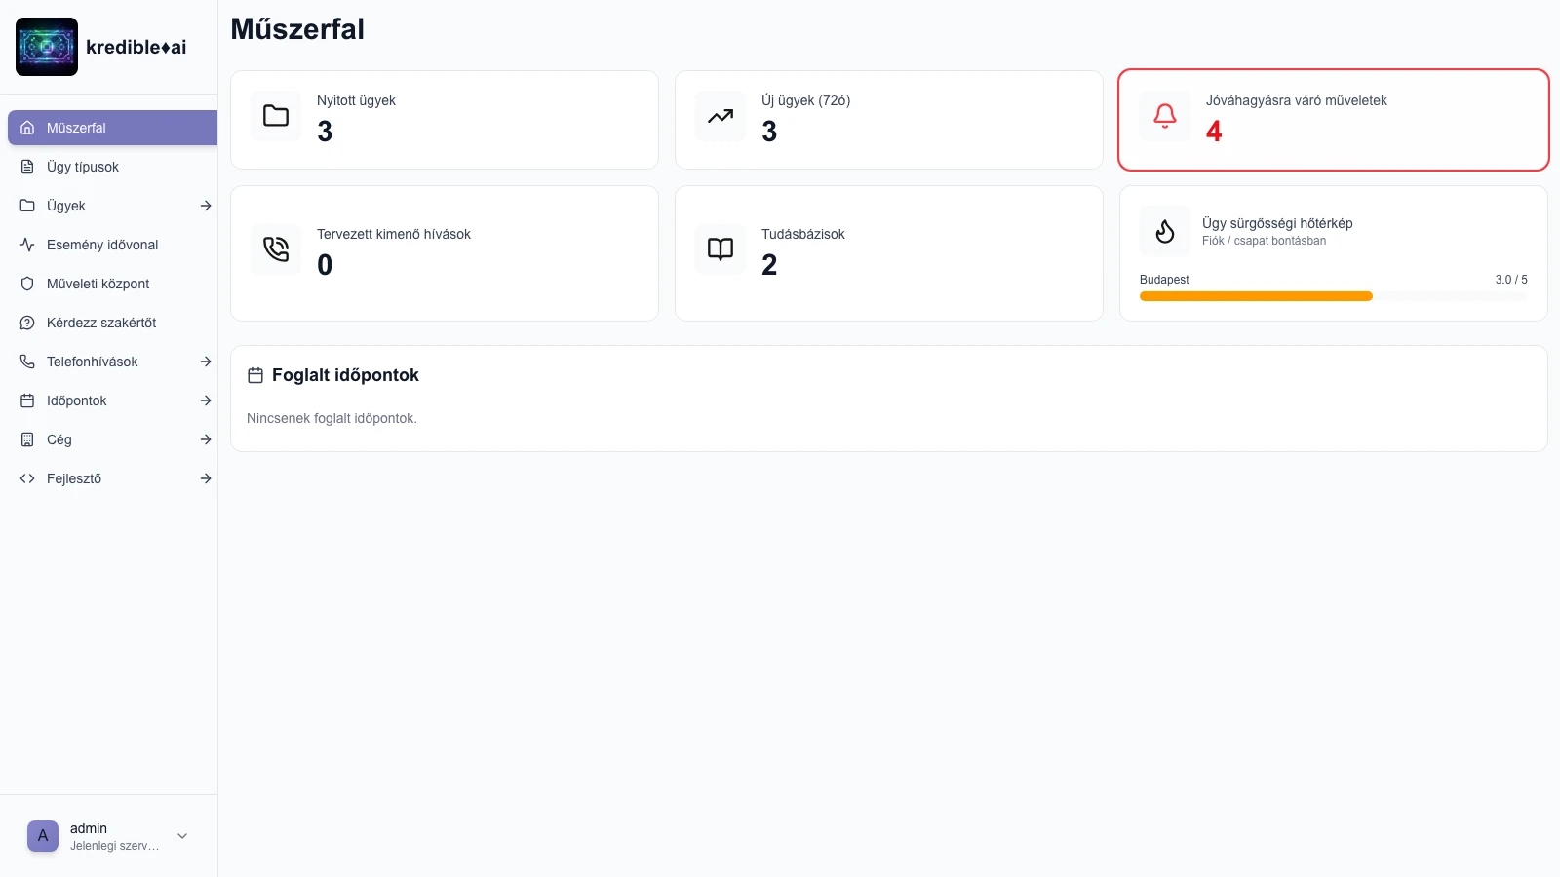Screen dimensions: 1560x877
Task: Open the Kérdezz szakértőt link
Action: (x=101, y=323)
